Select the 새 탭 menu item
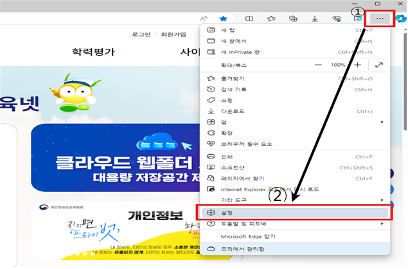Screen dimensions: 408x269 click(x=295, y=30)
